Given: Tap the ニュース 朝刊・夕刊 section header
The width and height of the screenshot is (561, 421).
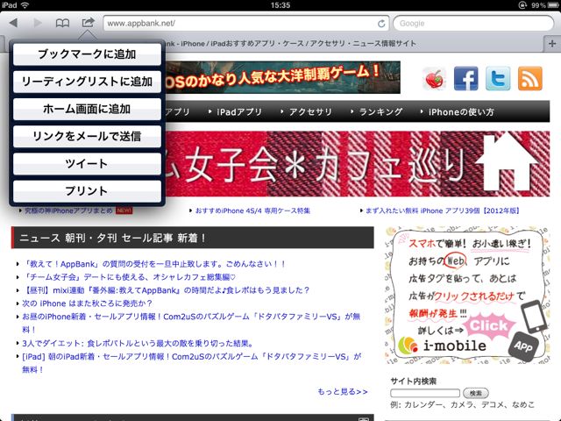Looking at the screenshot, I should tap(193, 238).
